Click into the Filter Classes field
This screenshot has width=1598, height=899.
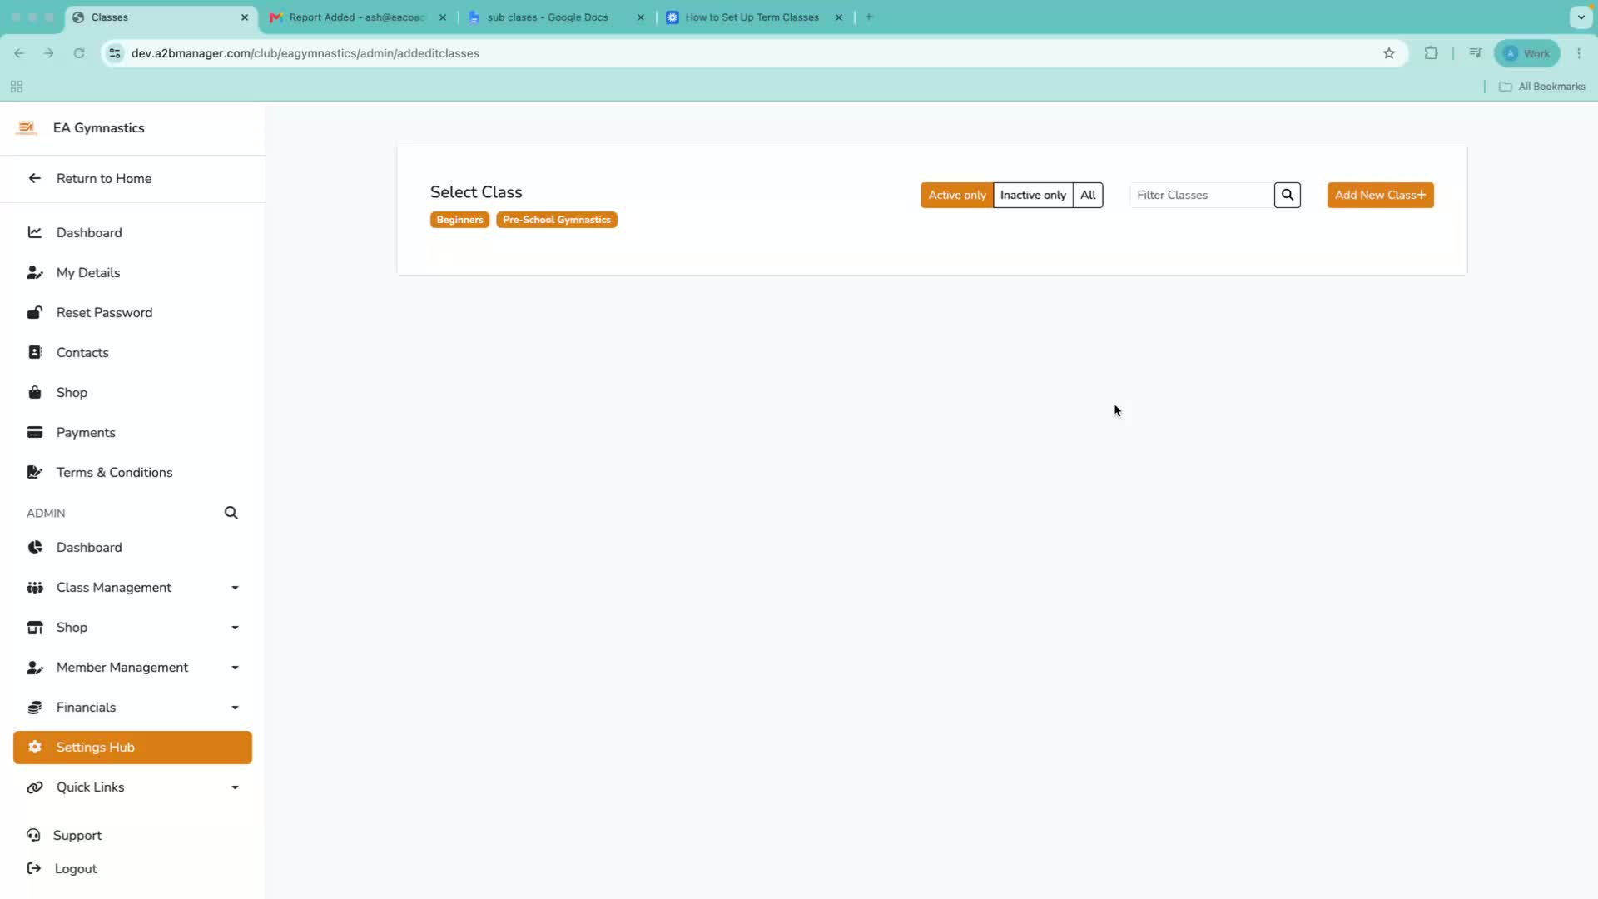[x=1201, y=195]
